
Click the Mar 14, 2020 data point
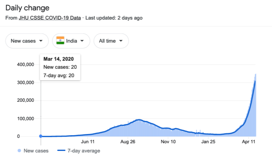[41, 136]
